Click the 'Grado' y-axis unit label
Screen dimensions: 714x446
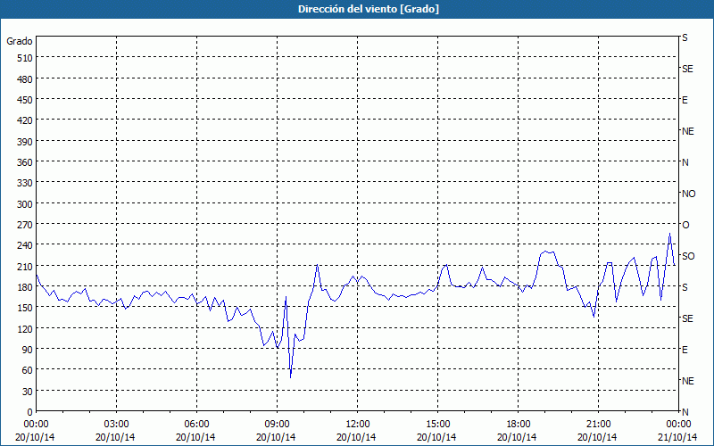(20, 41)
